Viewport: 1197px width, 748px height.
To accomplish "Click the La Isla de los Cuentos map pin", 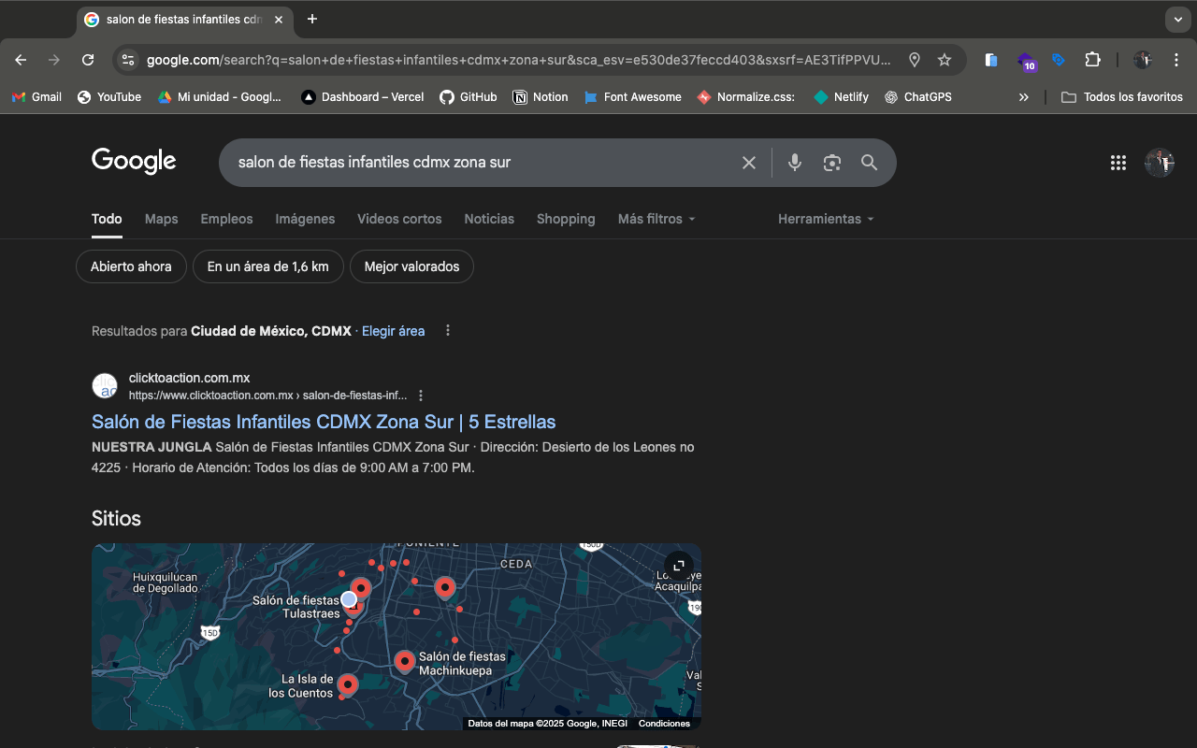I will tap(348, 685).
